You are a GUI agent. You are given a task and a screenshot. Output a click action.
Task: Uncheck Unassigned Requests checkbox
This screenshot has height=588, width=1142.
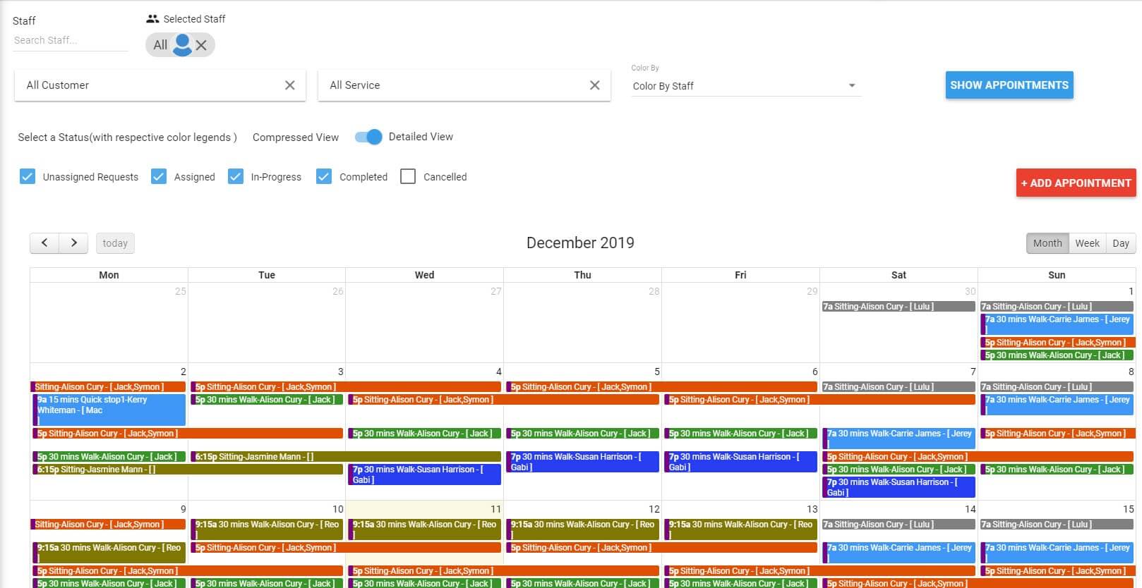point(28,176)
